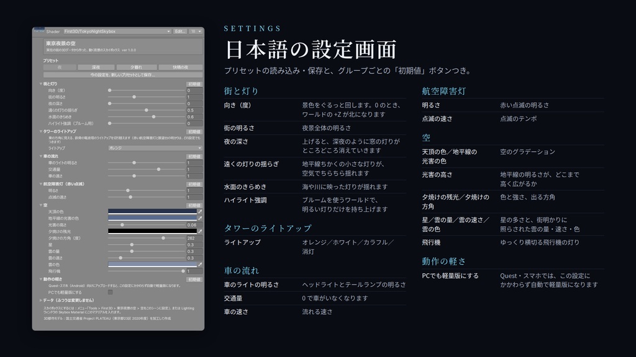Click the 向き（度）value field

194,90
